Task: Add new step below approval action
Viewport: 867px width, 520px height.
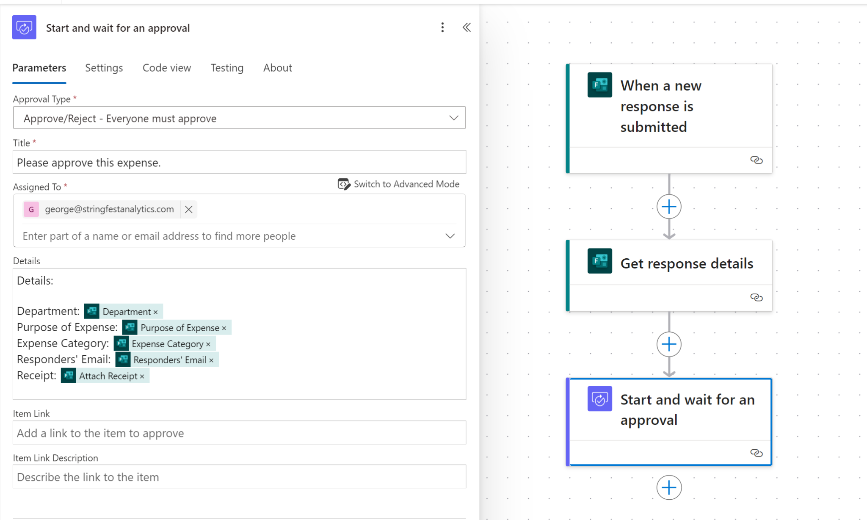Action: [669, 488]
